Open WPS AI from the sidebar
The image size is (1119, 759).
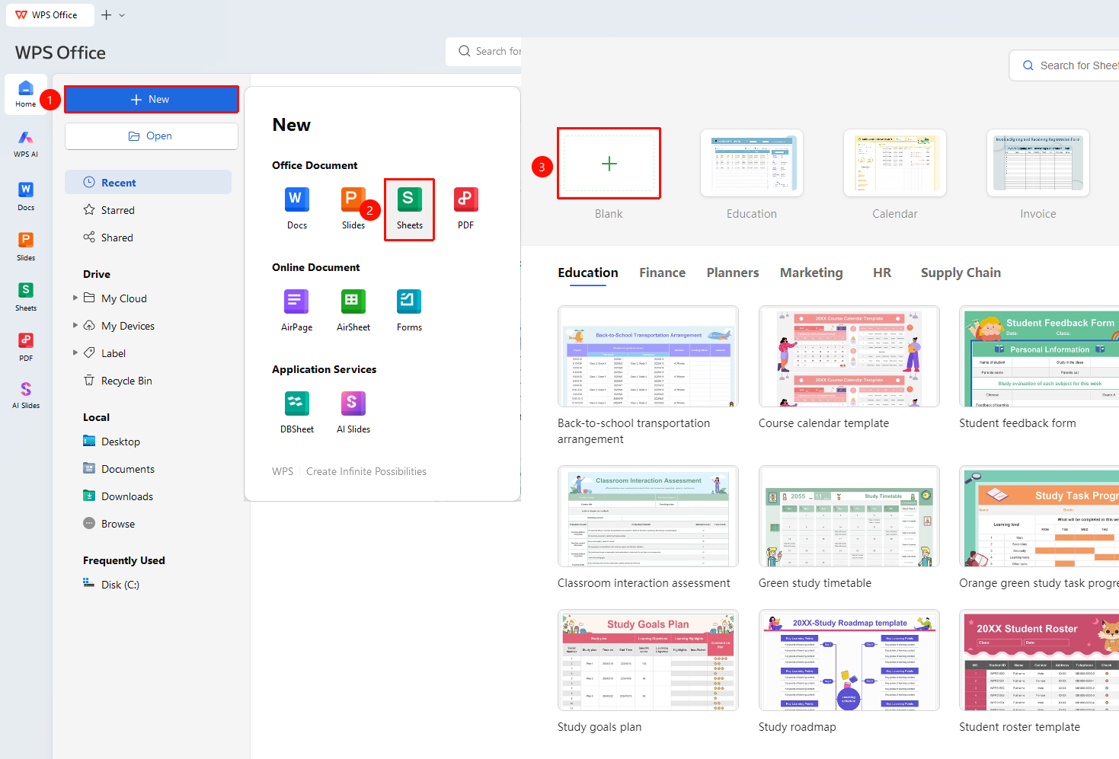coord(26,144)
